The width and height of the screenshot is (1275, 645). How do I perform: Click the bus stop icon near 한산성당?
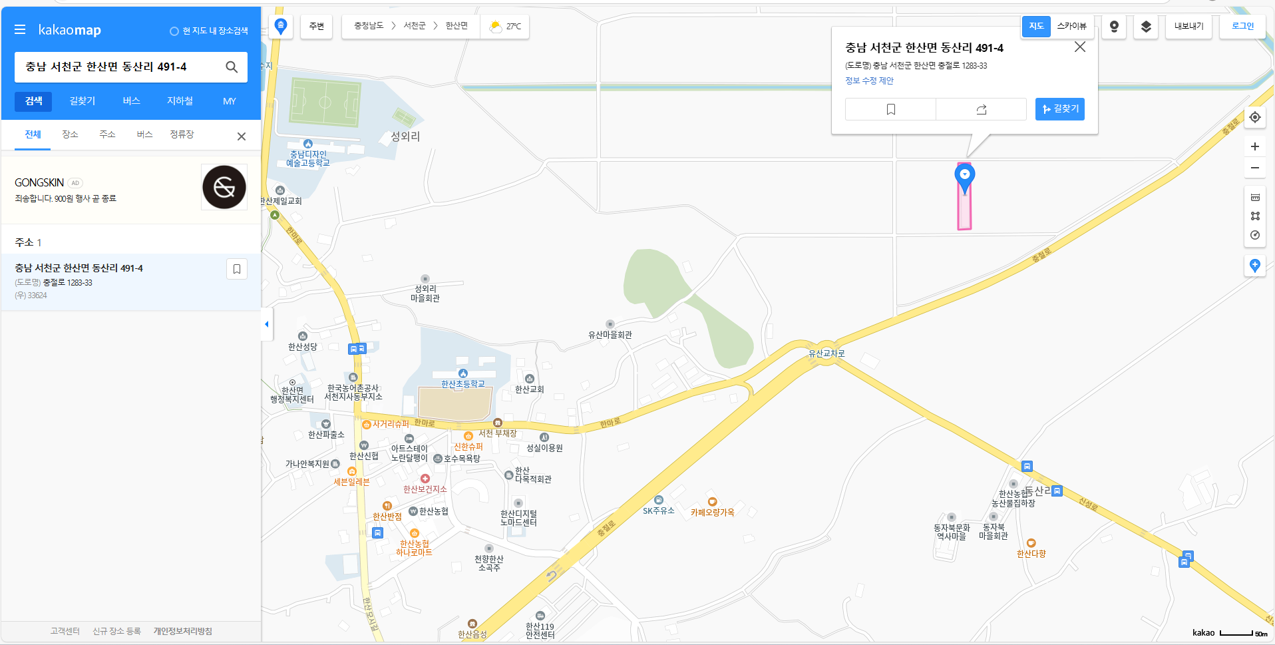point(357,349)
